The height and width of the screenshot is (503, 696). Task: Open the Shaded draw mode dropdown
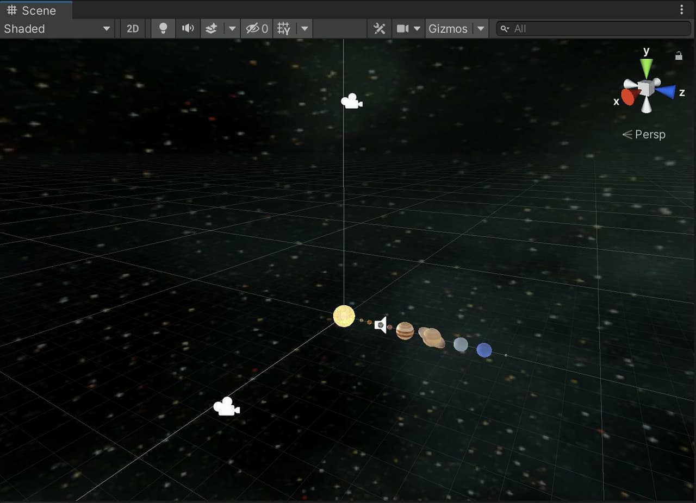[x=57, y=29]
